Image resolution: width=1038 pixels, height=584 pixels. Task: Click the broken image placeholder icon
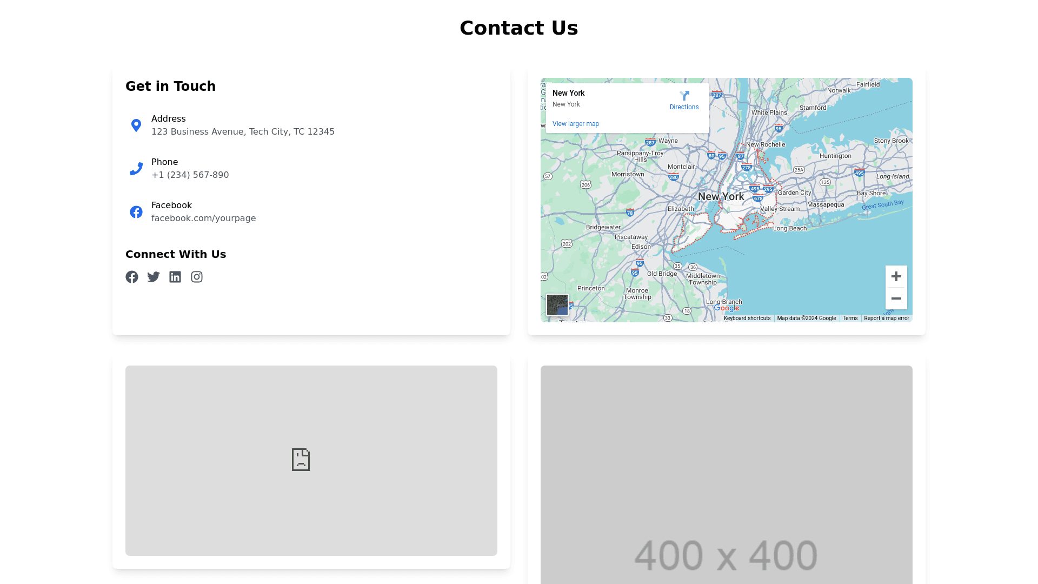tap(301, 460)
